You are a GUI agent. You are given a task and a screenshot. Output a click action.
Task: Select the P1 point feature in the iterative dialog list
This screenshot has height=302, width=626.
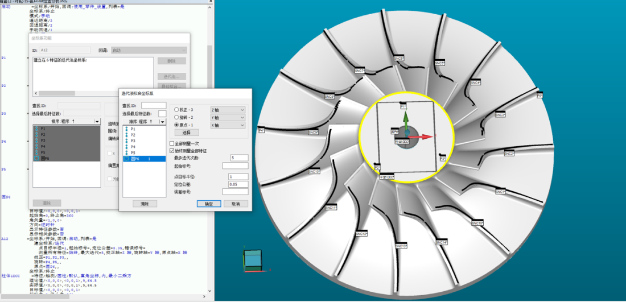point(133,129)
